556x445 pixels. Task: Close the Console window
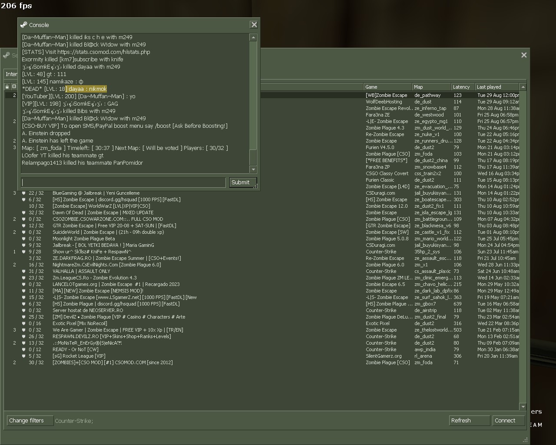click(254, 25)
